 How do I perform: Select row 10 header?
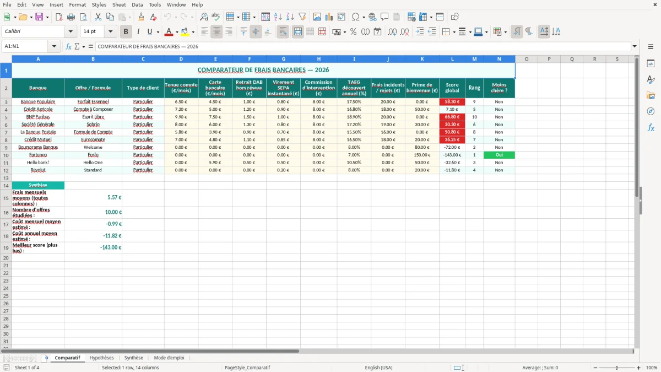coord(6,155)
